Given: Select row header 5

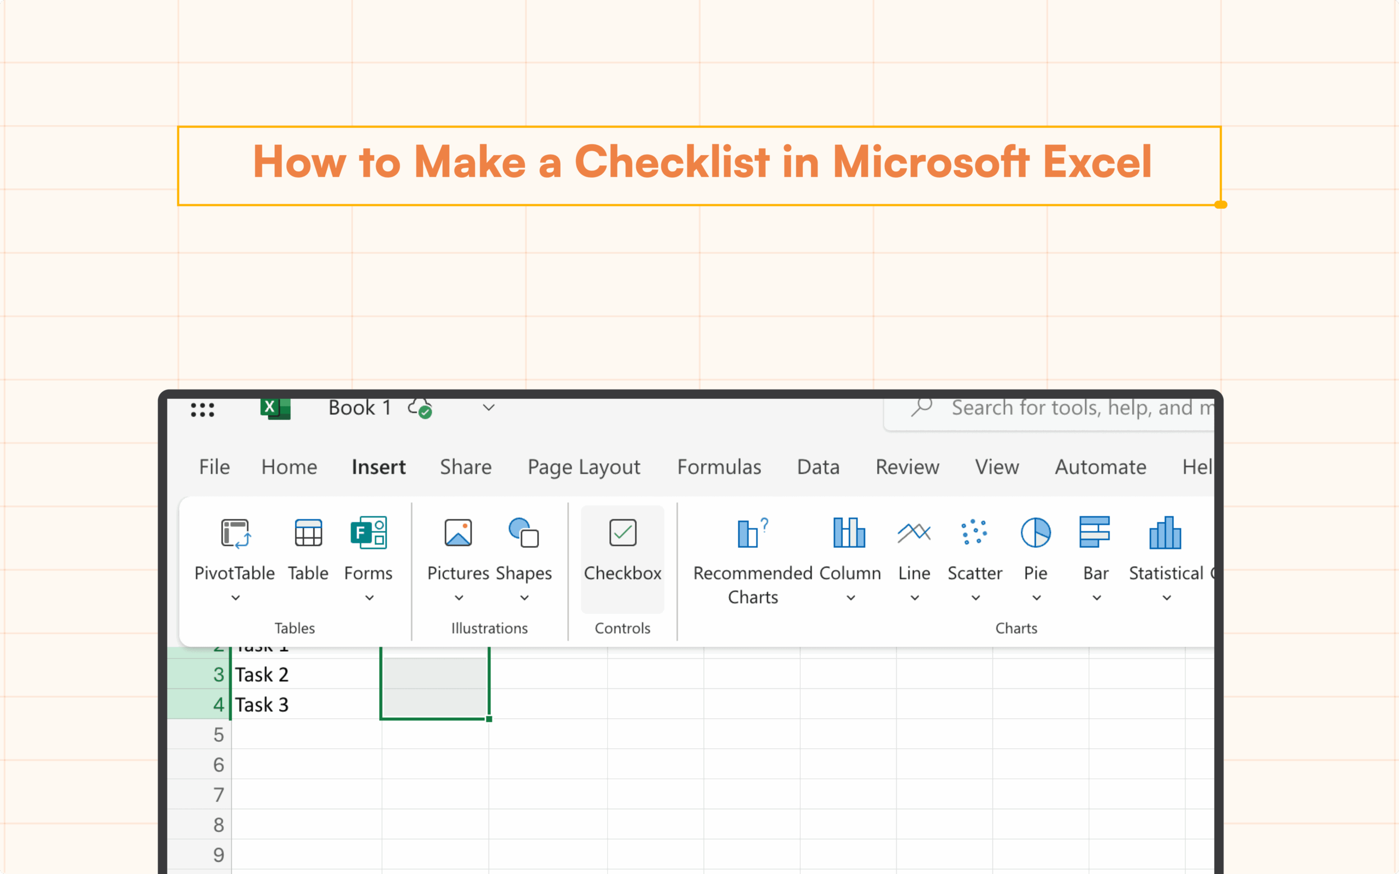Looking at the screenshot, I should coord(199,735).
